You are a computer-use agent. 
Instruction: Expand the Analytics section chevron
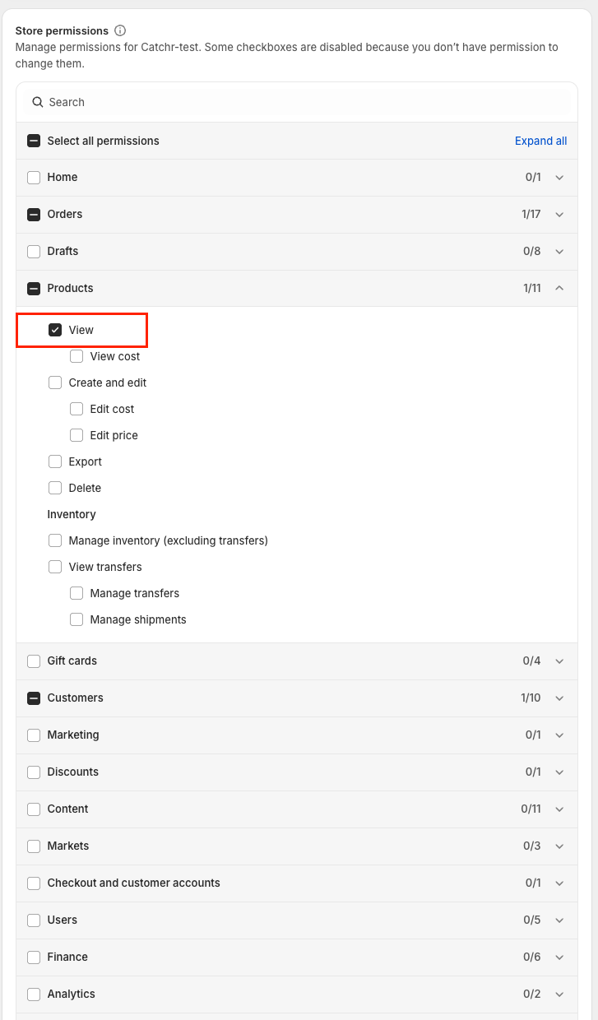click(559, 994)
